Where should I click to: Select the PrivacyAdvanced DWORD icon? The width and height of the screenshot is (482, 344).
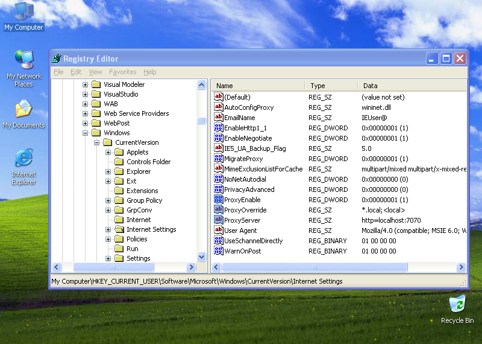[218, 189]
